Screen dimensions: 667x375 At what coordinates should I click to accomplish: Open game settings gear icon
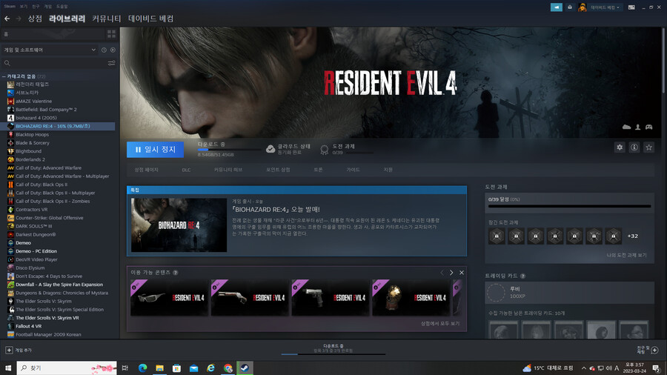620,147
